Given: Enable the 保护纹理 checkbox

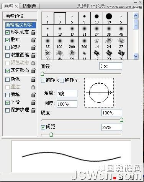Looking at the screenshot, I should click(7, 110).
